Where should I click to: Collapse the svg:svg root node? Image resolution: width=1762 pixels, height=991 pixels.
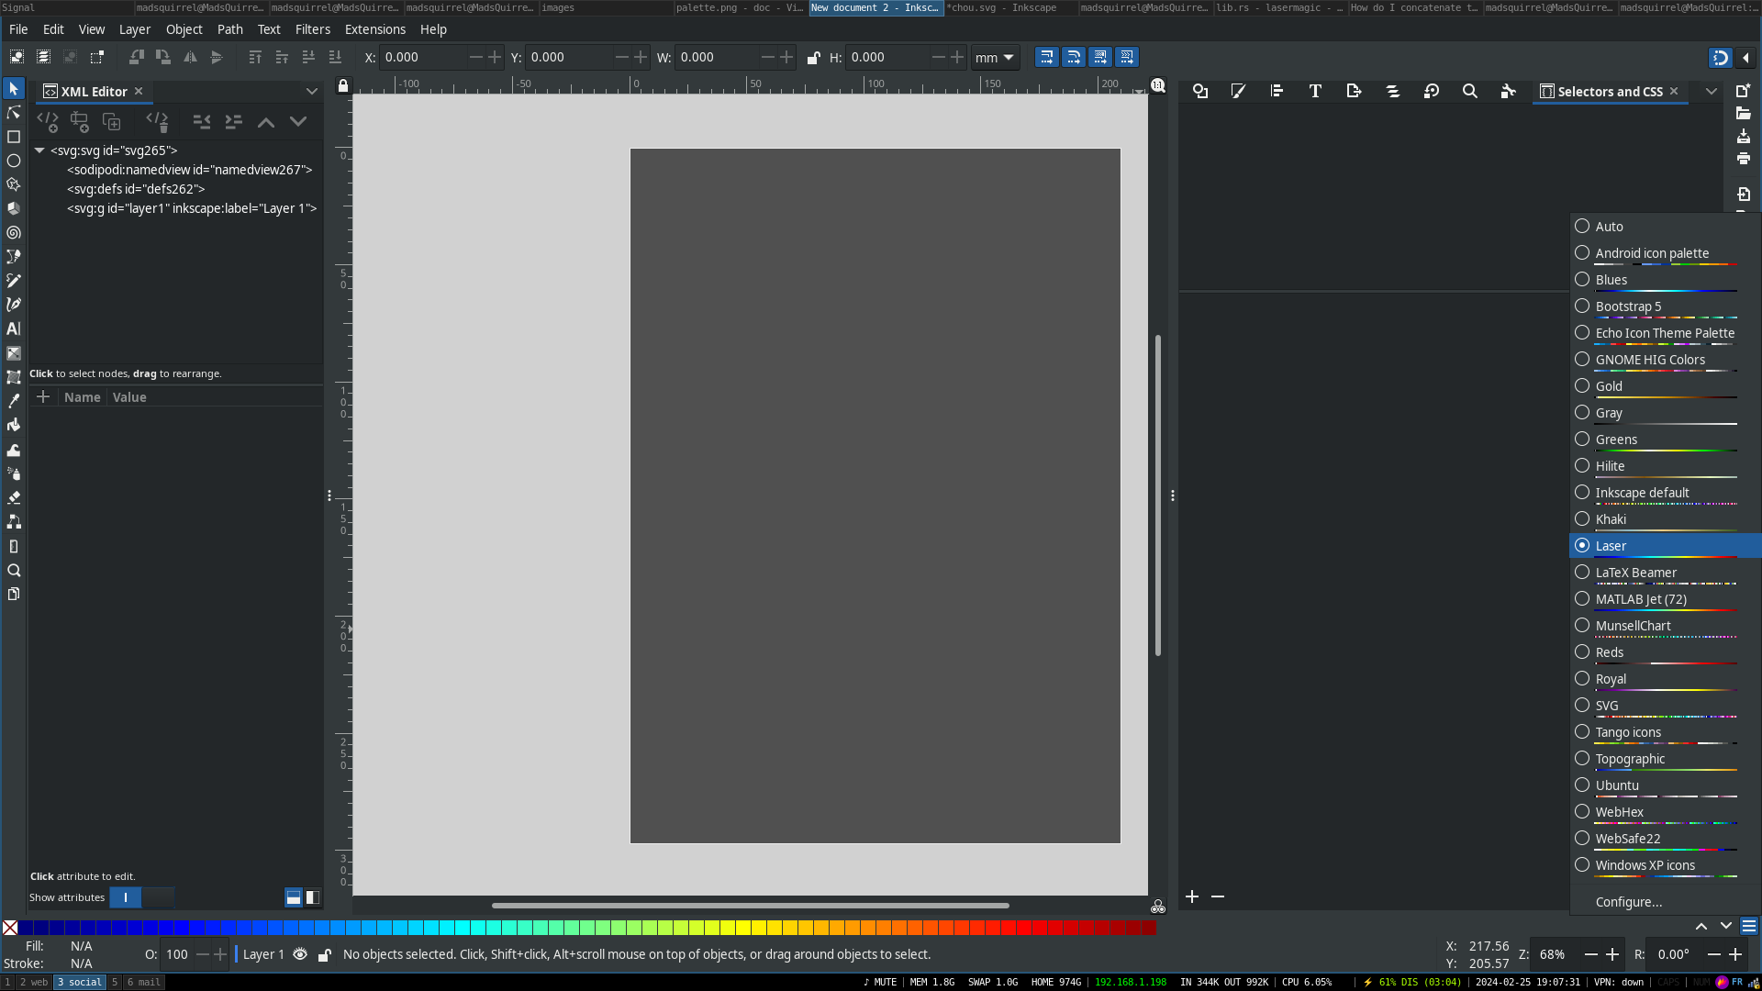click(x=39, y=150)
